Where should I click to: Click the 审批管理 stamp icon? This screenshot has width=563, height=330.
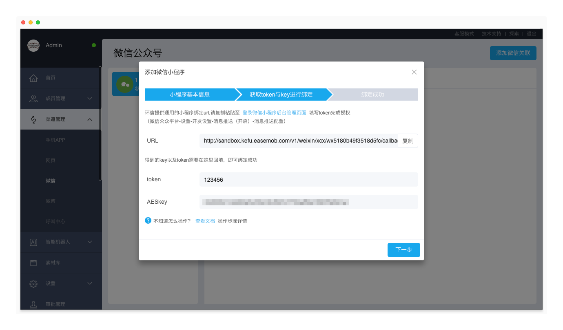33,304
